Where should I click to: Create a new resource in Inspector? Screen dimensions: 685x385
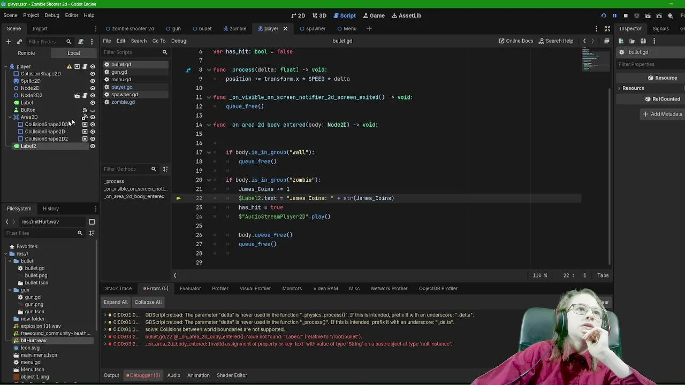click(x=621, y=41)
